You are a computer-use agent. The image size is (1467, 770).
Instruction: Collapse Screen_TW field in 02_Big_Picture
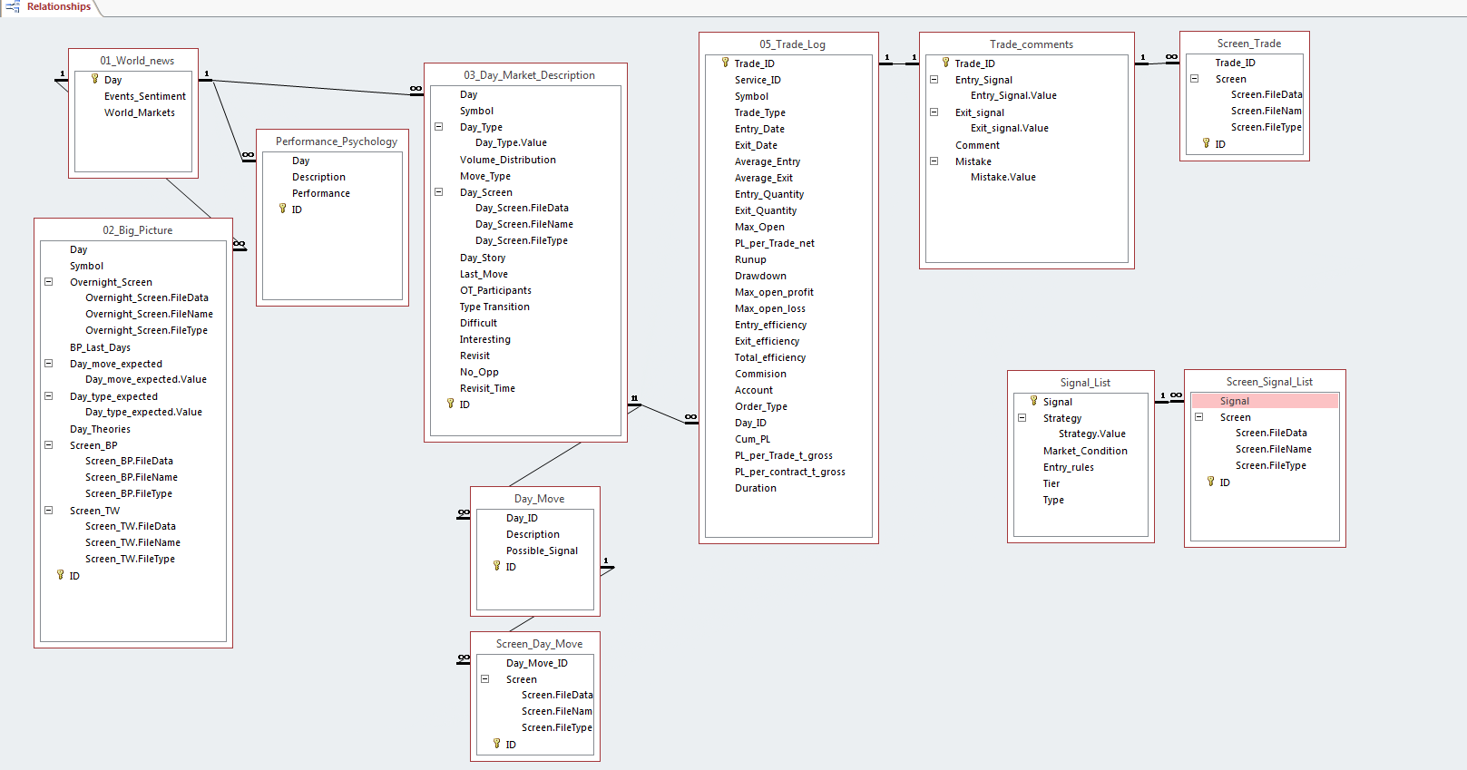pyautogui.click(x=49, y=511)
